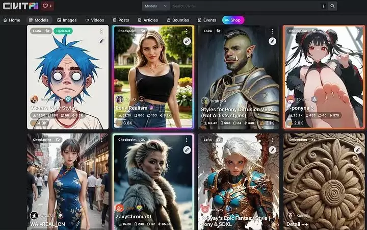Viewport: 367px width, 230px height.
Task: Click the Civitai logo
Action: point(20,6)
